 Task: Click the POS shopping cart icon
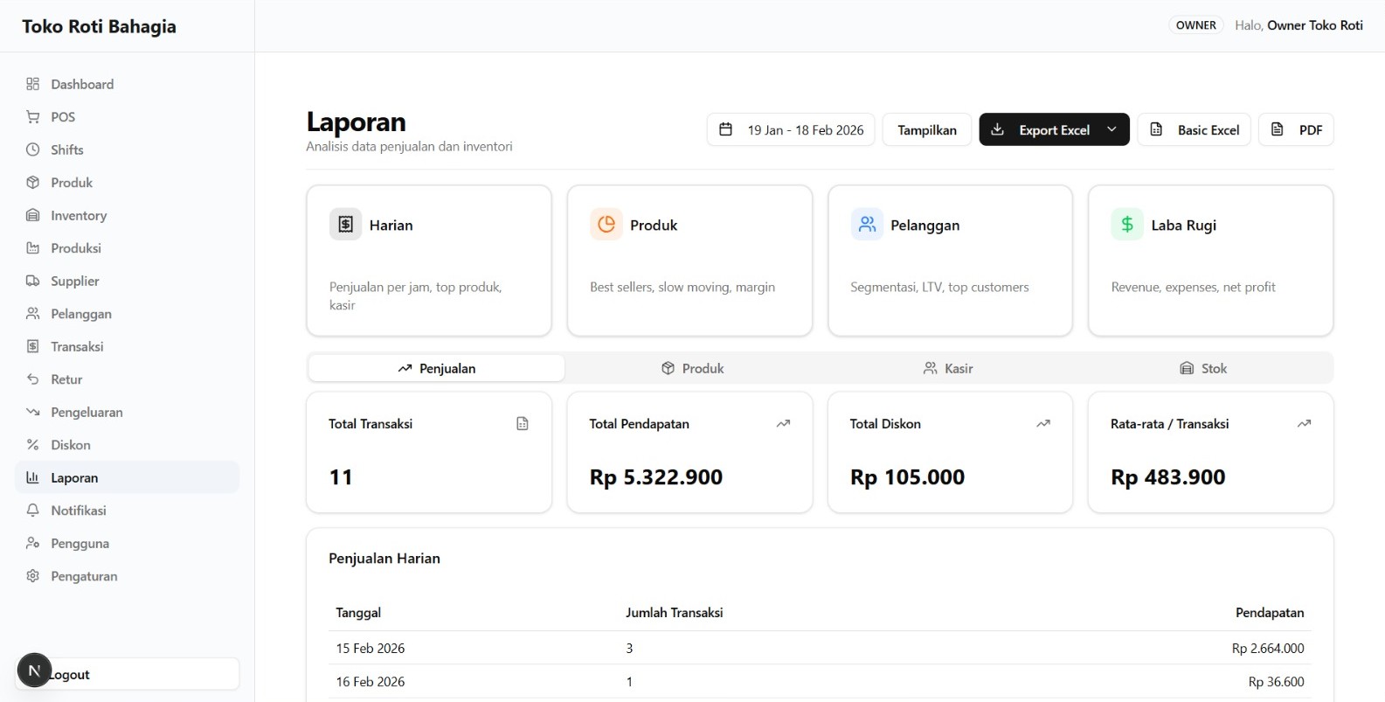tap(33, 117)
